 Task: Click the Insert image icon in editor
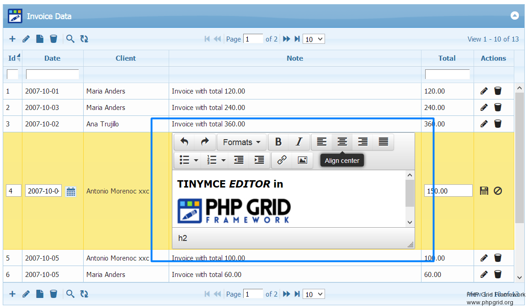tap(302, 160)
